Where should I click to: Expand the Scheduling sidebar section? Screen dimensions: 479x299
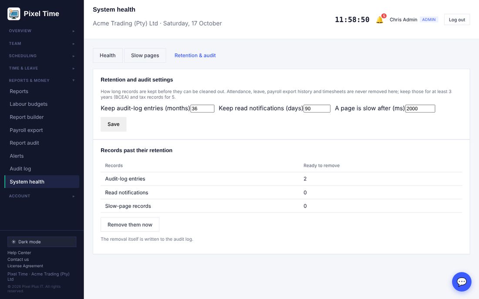pos(42,56)
